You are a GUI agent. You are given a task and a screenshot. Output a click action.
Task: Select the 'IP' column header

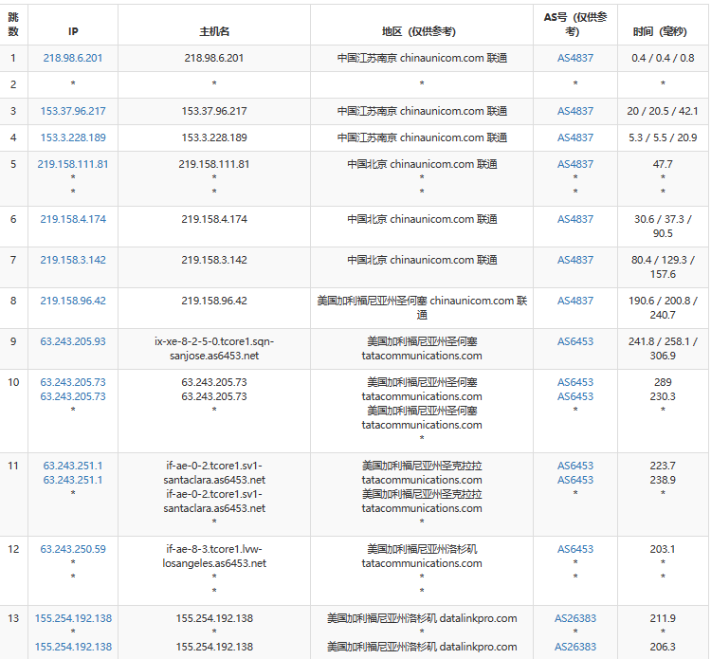(73, 31)
